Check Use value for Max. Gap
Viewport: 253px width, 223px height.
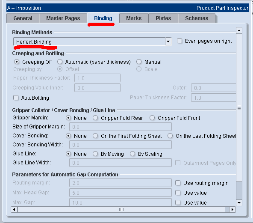point(178,202)
